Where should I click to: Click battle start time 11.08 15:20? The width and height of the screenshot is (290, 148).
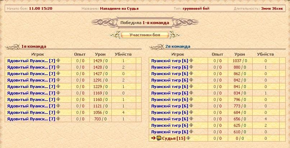(41, 9)
